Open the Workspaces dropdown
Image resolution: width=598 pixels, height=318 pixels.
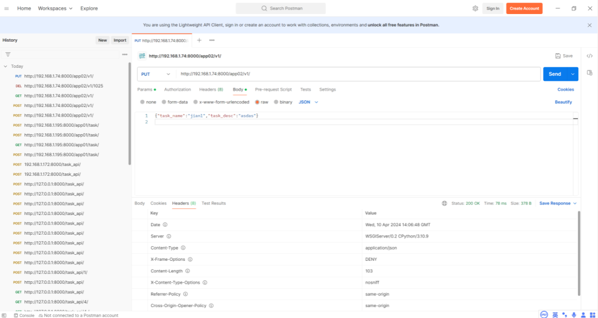tap(55, 9)
